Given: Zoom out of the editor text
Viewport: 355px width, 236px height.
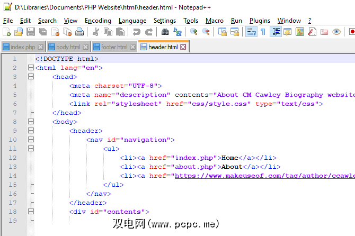Looking at the screenshot, I should 206,32.
